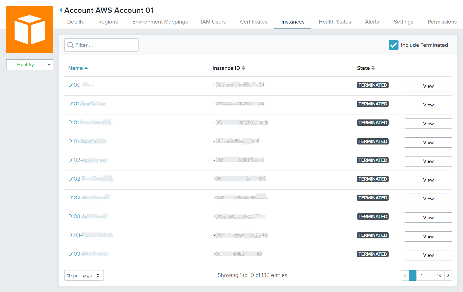Open the D100 instance name link
Image resolution: width=463 pixels, height=292 pixels.
(81, 85)
